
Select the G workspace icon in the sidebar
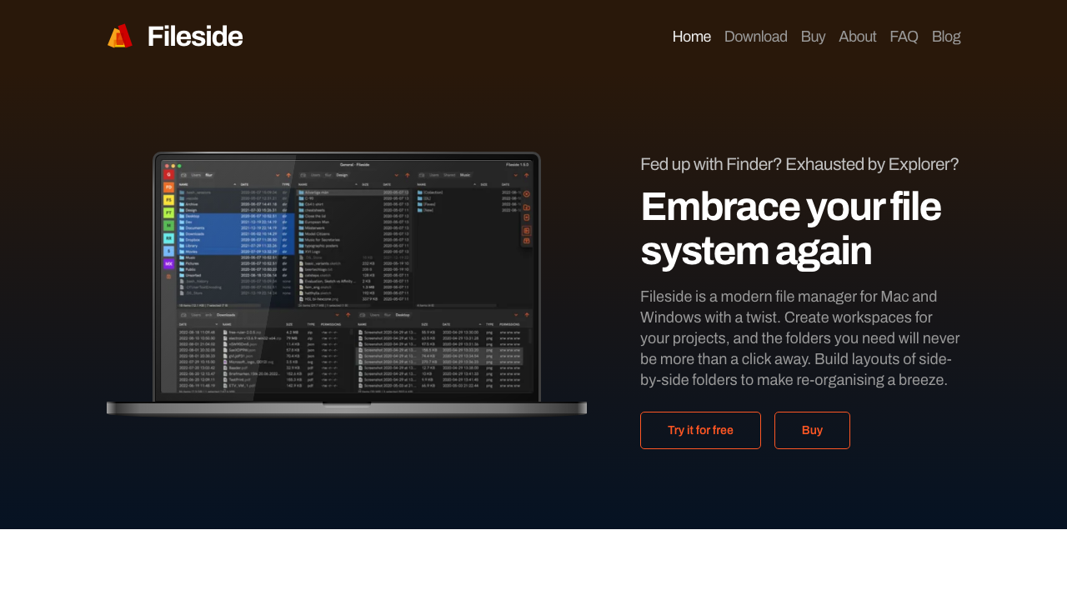pyautogui.click(x=168, y=174)
